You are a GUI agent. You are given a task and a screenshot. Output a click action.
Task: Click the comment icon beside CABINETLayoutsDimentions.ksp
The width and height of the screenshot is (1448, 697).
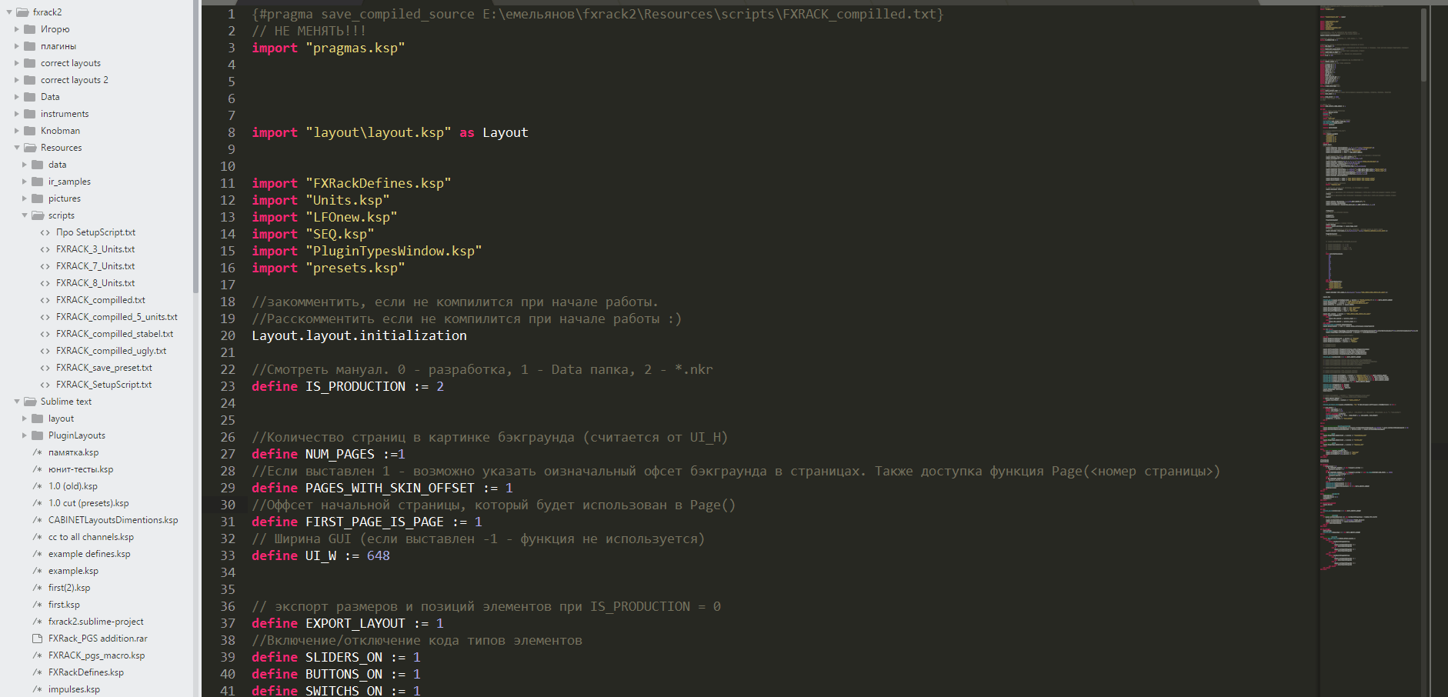[x=38, y=520]
